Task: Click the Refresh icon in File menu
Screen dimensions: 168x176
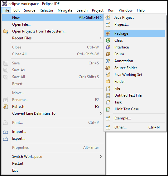Action: (6, 107)
